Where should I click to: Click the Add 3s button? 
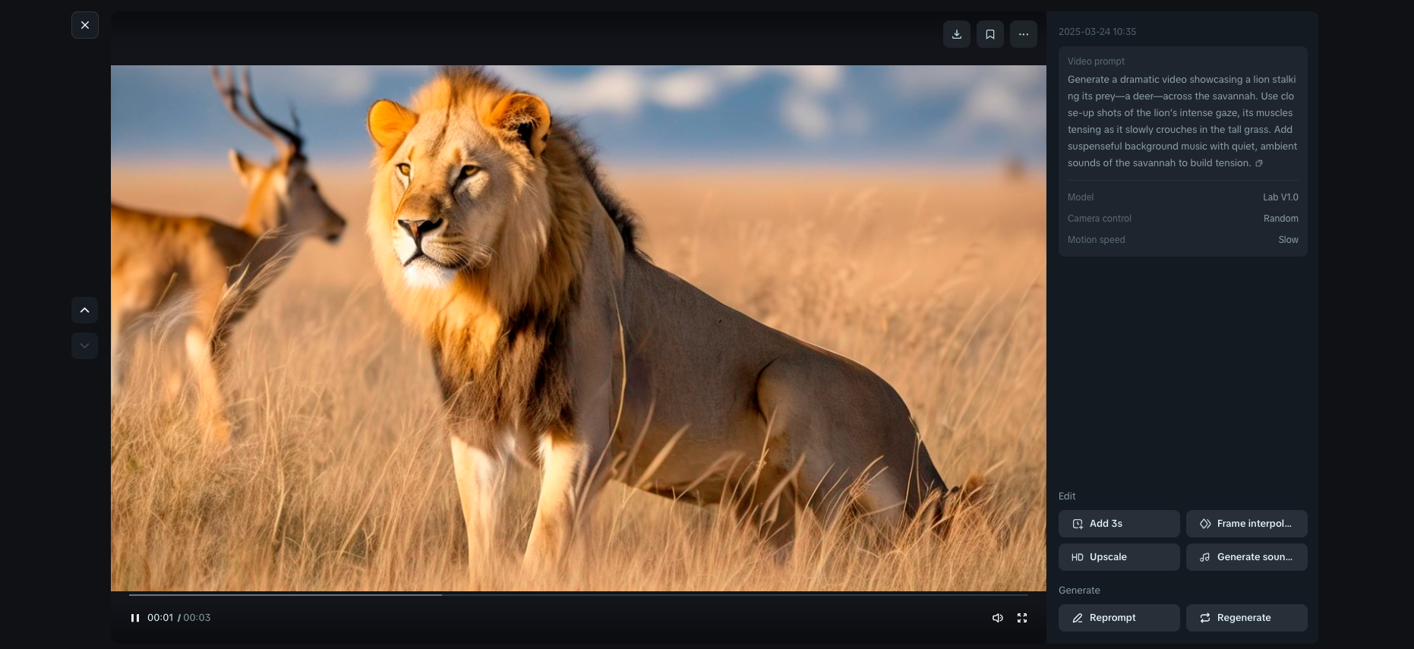[x=1119, y=524]
